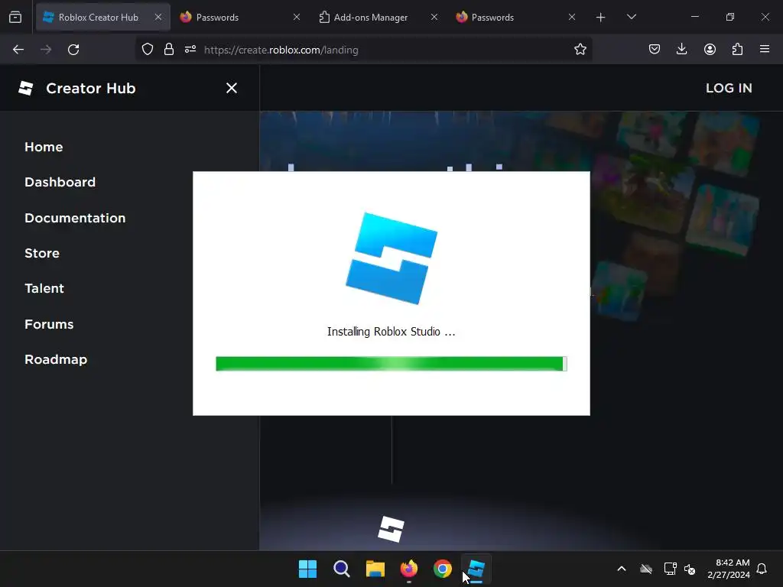
Task: Bookmark this page with star icon
Action: click(580, 50)
